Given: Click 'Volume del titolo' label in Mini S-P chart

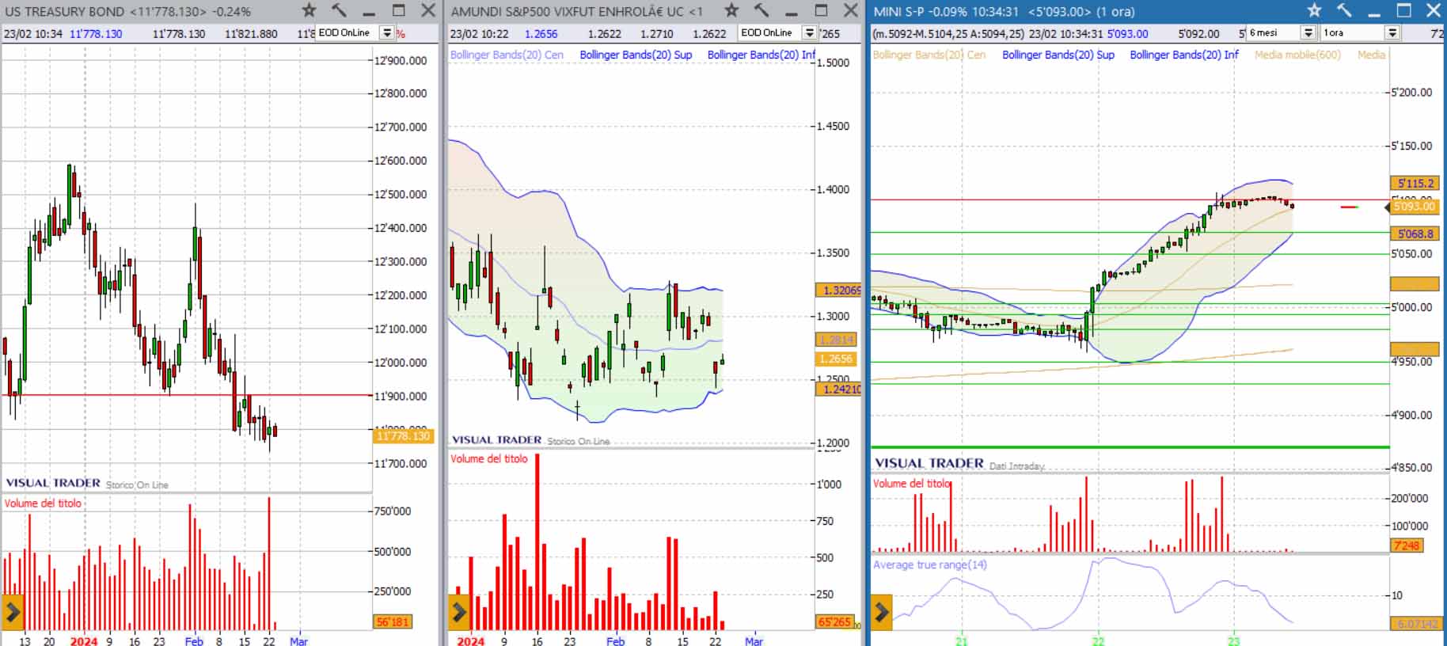Looking at the screenshot, I should coord(912,483).
